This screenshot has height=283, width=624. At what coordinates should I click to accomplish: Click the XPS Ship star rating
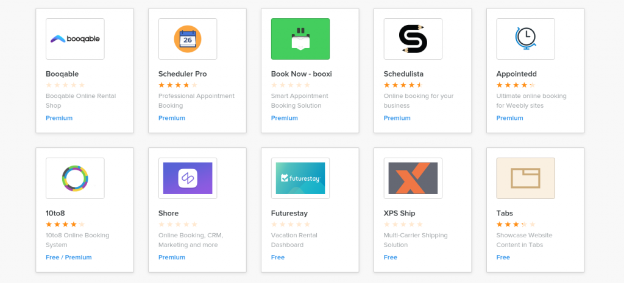[x=403, y=225]
